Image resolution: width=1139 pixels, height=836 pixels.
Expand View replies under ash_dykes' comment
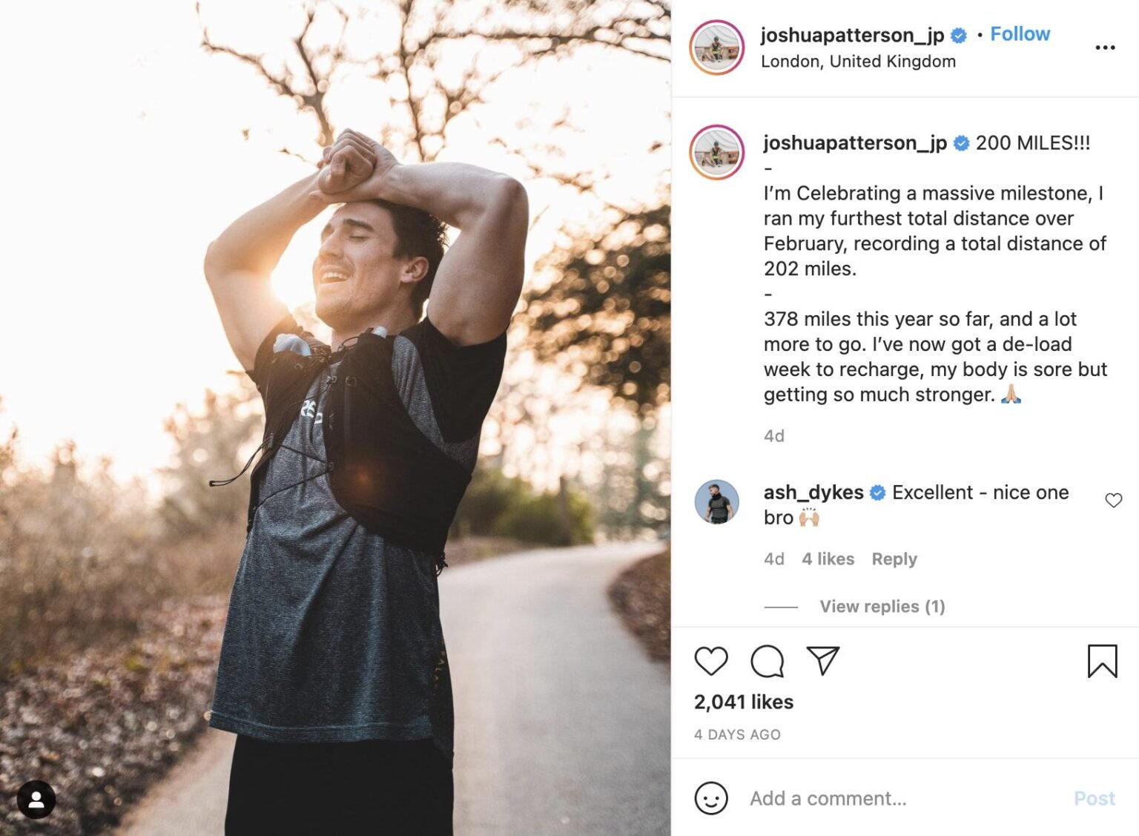[x=882, y=605]
